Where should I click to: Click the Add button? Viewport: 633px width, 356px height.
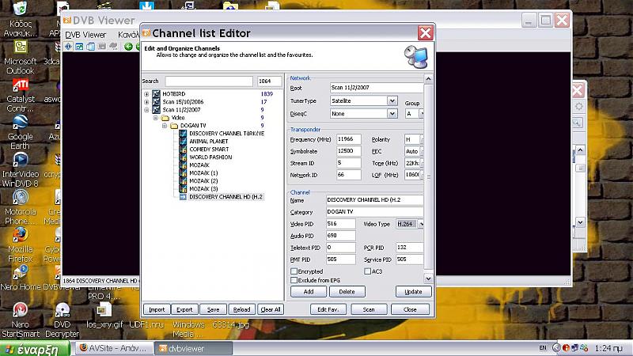pyautogui.click(x=309, y=291)
